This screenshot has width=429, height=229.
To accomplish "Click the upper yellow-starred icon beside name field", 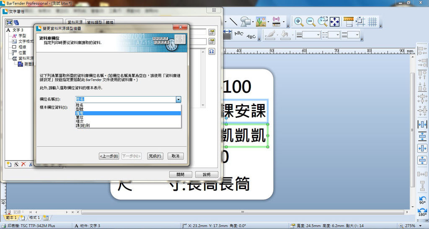I will [212, 32].
